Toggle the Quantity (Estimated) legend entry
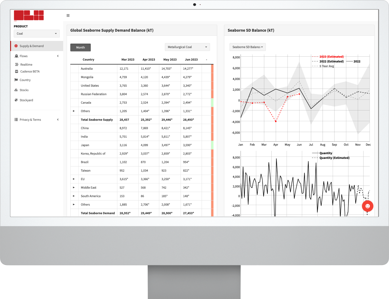389x299 pixels. click(x=331, y=158)
